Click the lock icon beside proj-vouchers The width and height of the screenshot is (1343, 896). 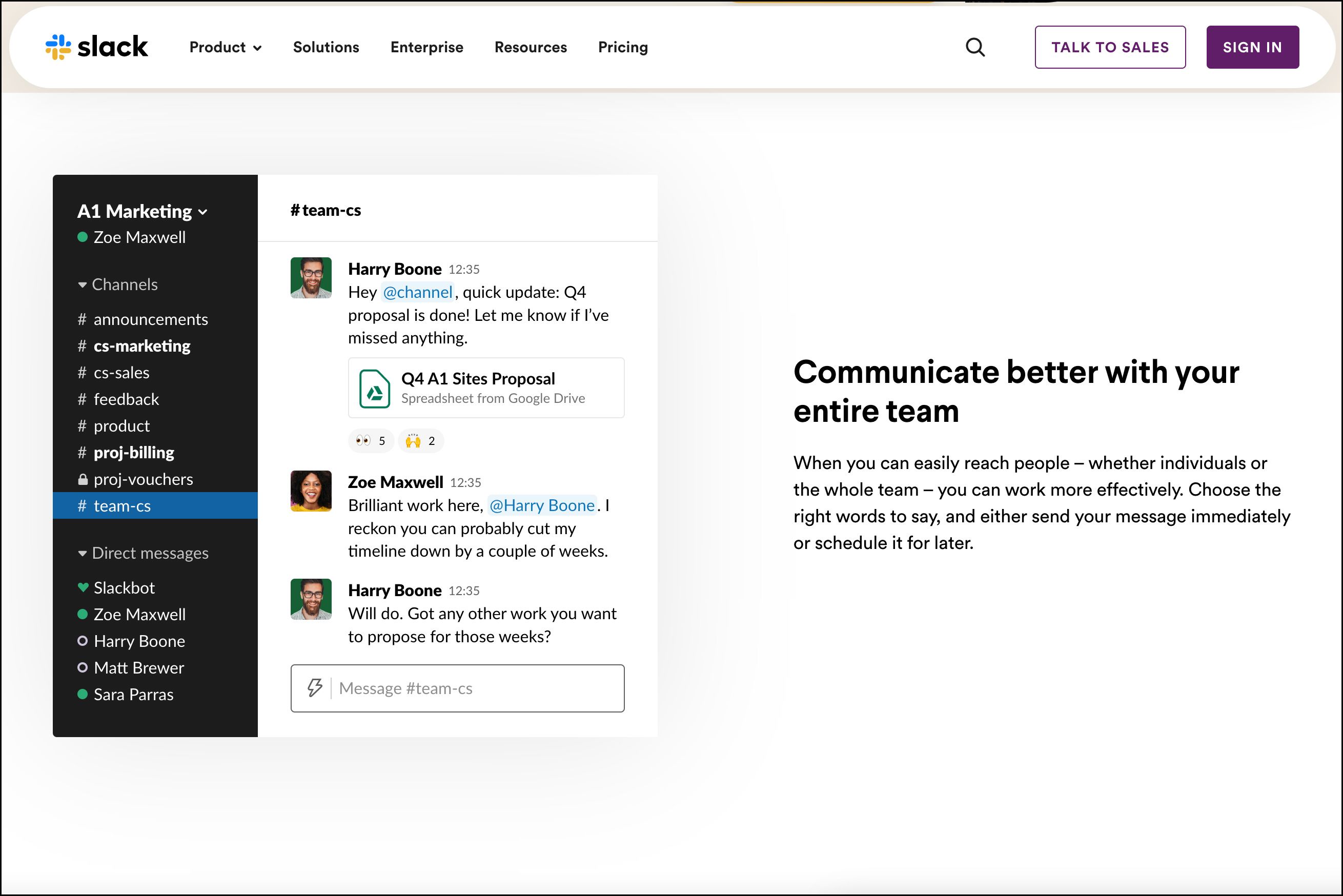(83, 479)
